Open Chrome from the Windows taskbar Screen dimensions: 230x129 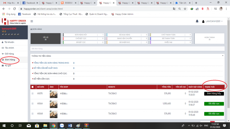click(53, 125)
